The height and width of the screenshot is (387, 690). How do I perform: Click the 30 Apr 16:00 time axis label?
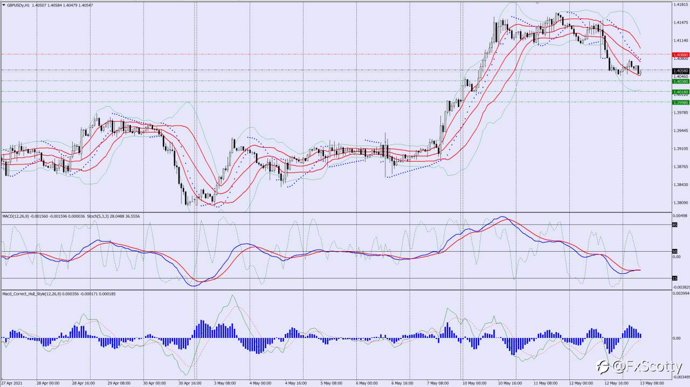190,383
